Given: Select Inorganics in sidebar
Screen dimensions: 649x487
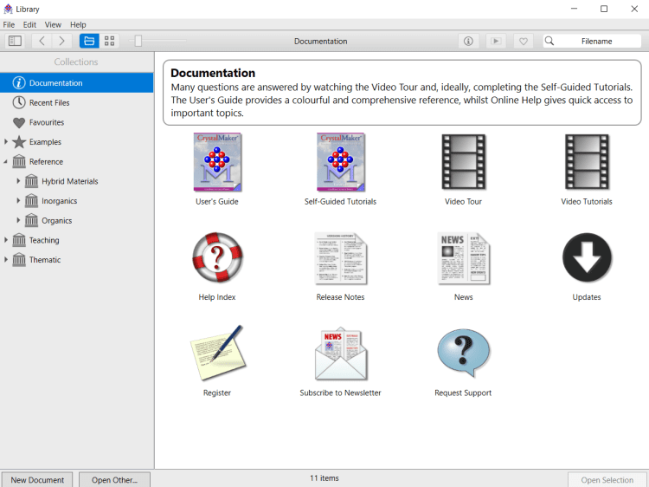Looking at the screenshot, I should 77,201.
